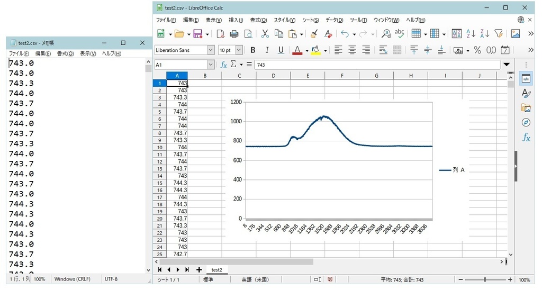
Task: Click the New spreadsheet icon in Calc
Action: click(x=161, y=33)
